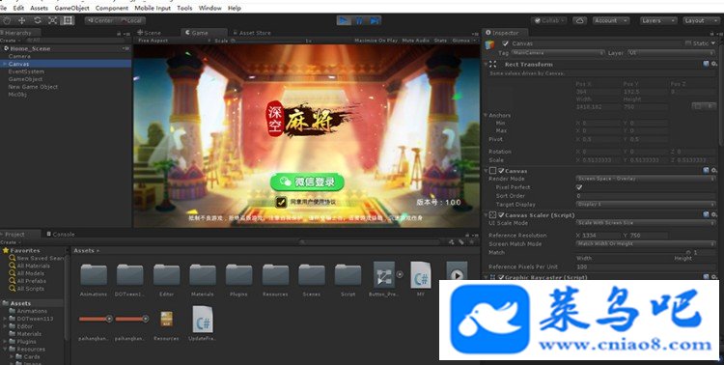Open the Scenes folder in asset grid

click(x=312, y=275)
